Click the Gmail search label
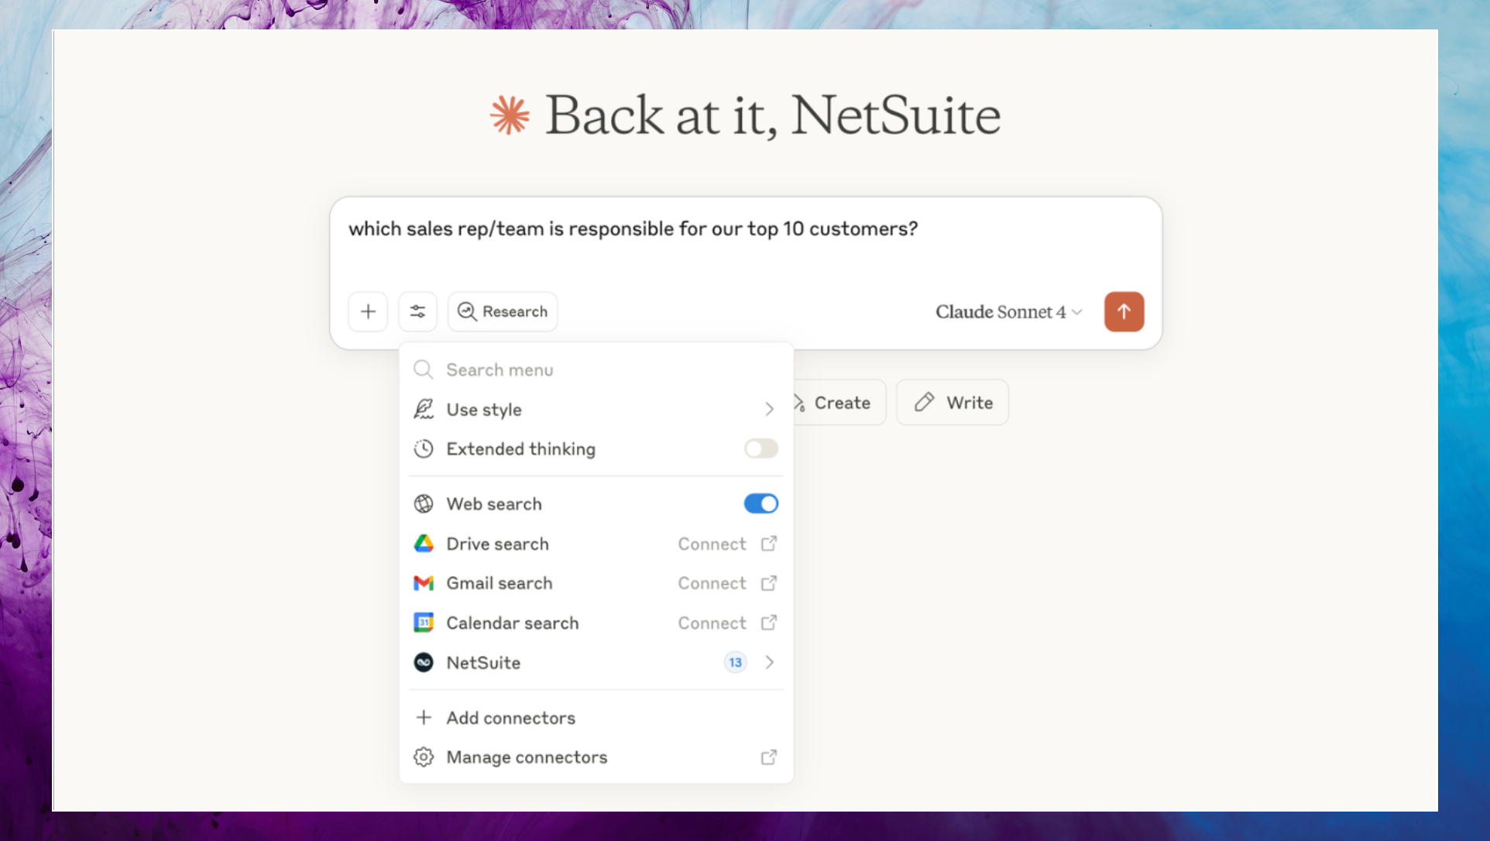The image size is (1490, 841). (499, 583)
